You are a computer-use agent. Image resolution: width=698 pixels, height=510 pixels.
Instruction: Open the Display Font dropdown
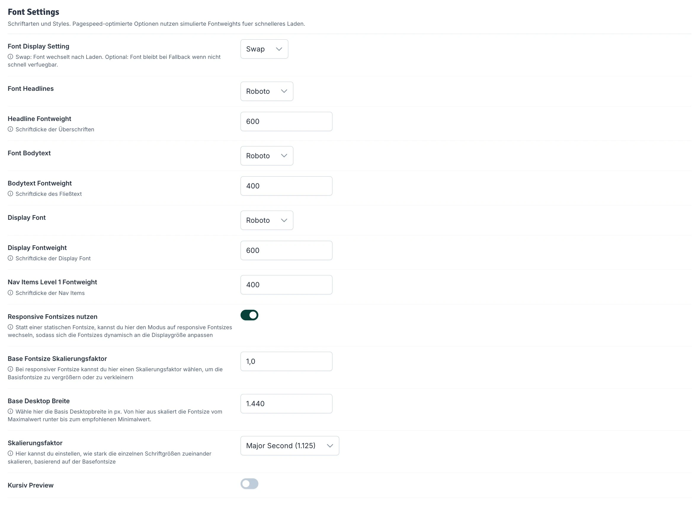click(266, 220)
